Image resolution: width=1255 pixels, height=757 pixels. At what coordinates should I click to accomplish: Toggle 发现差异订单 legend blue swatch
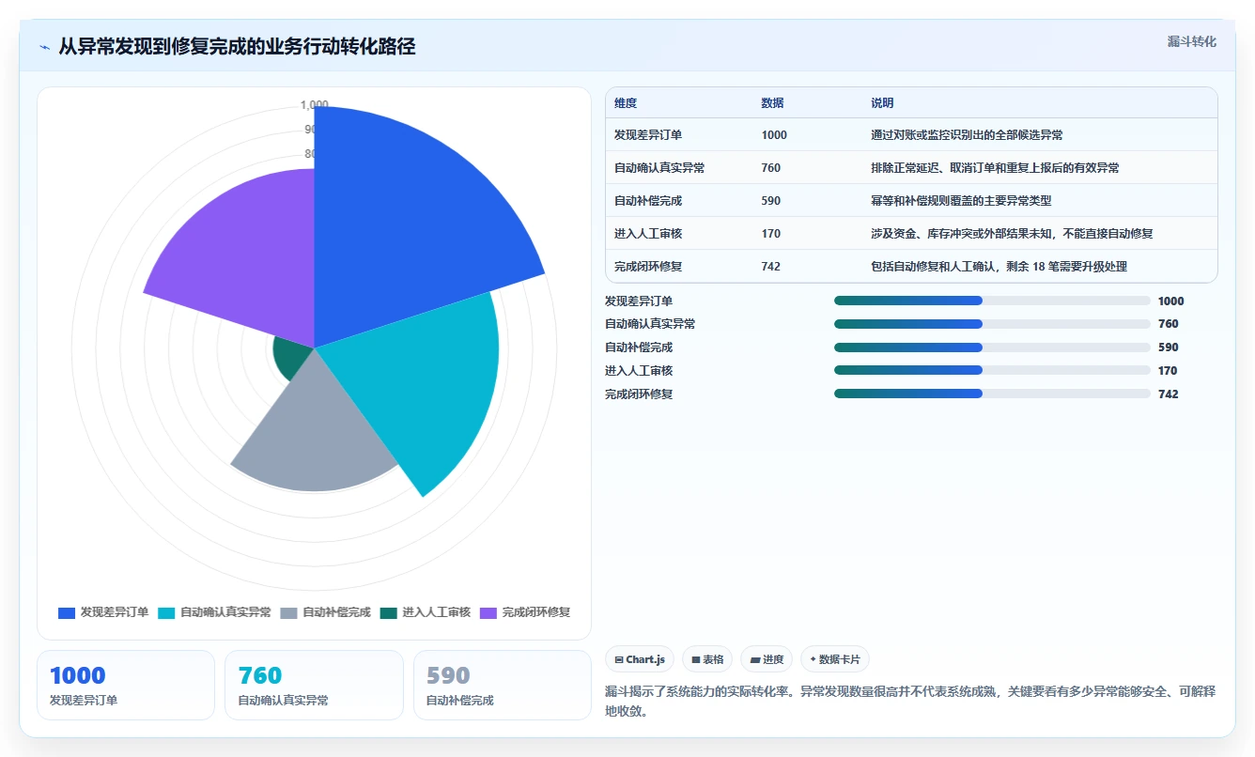point(67,612)
